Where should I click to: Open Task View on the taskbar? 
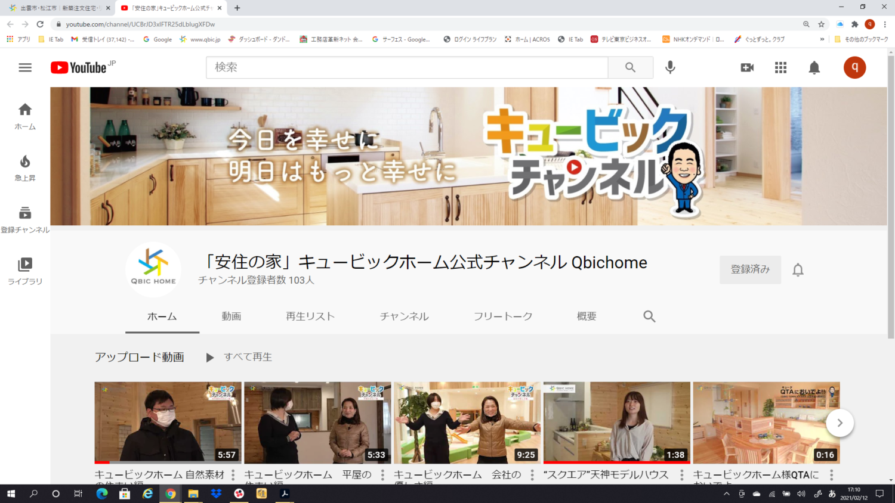pos(78,493)
